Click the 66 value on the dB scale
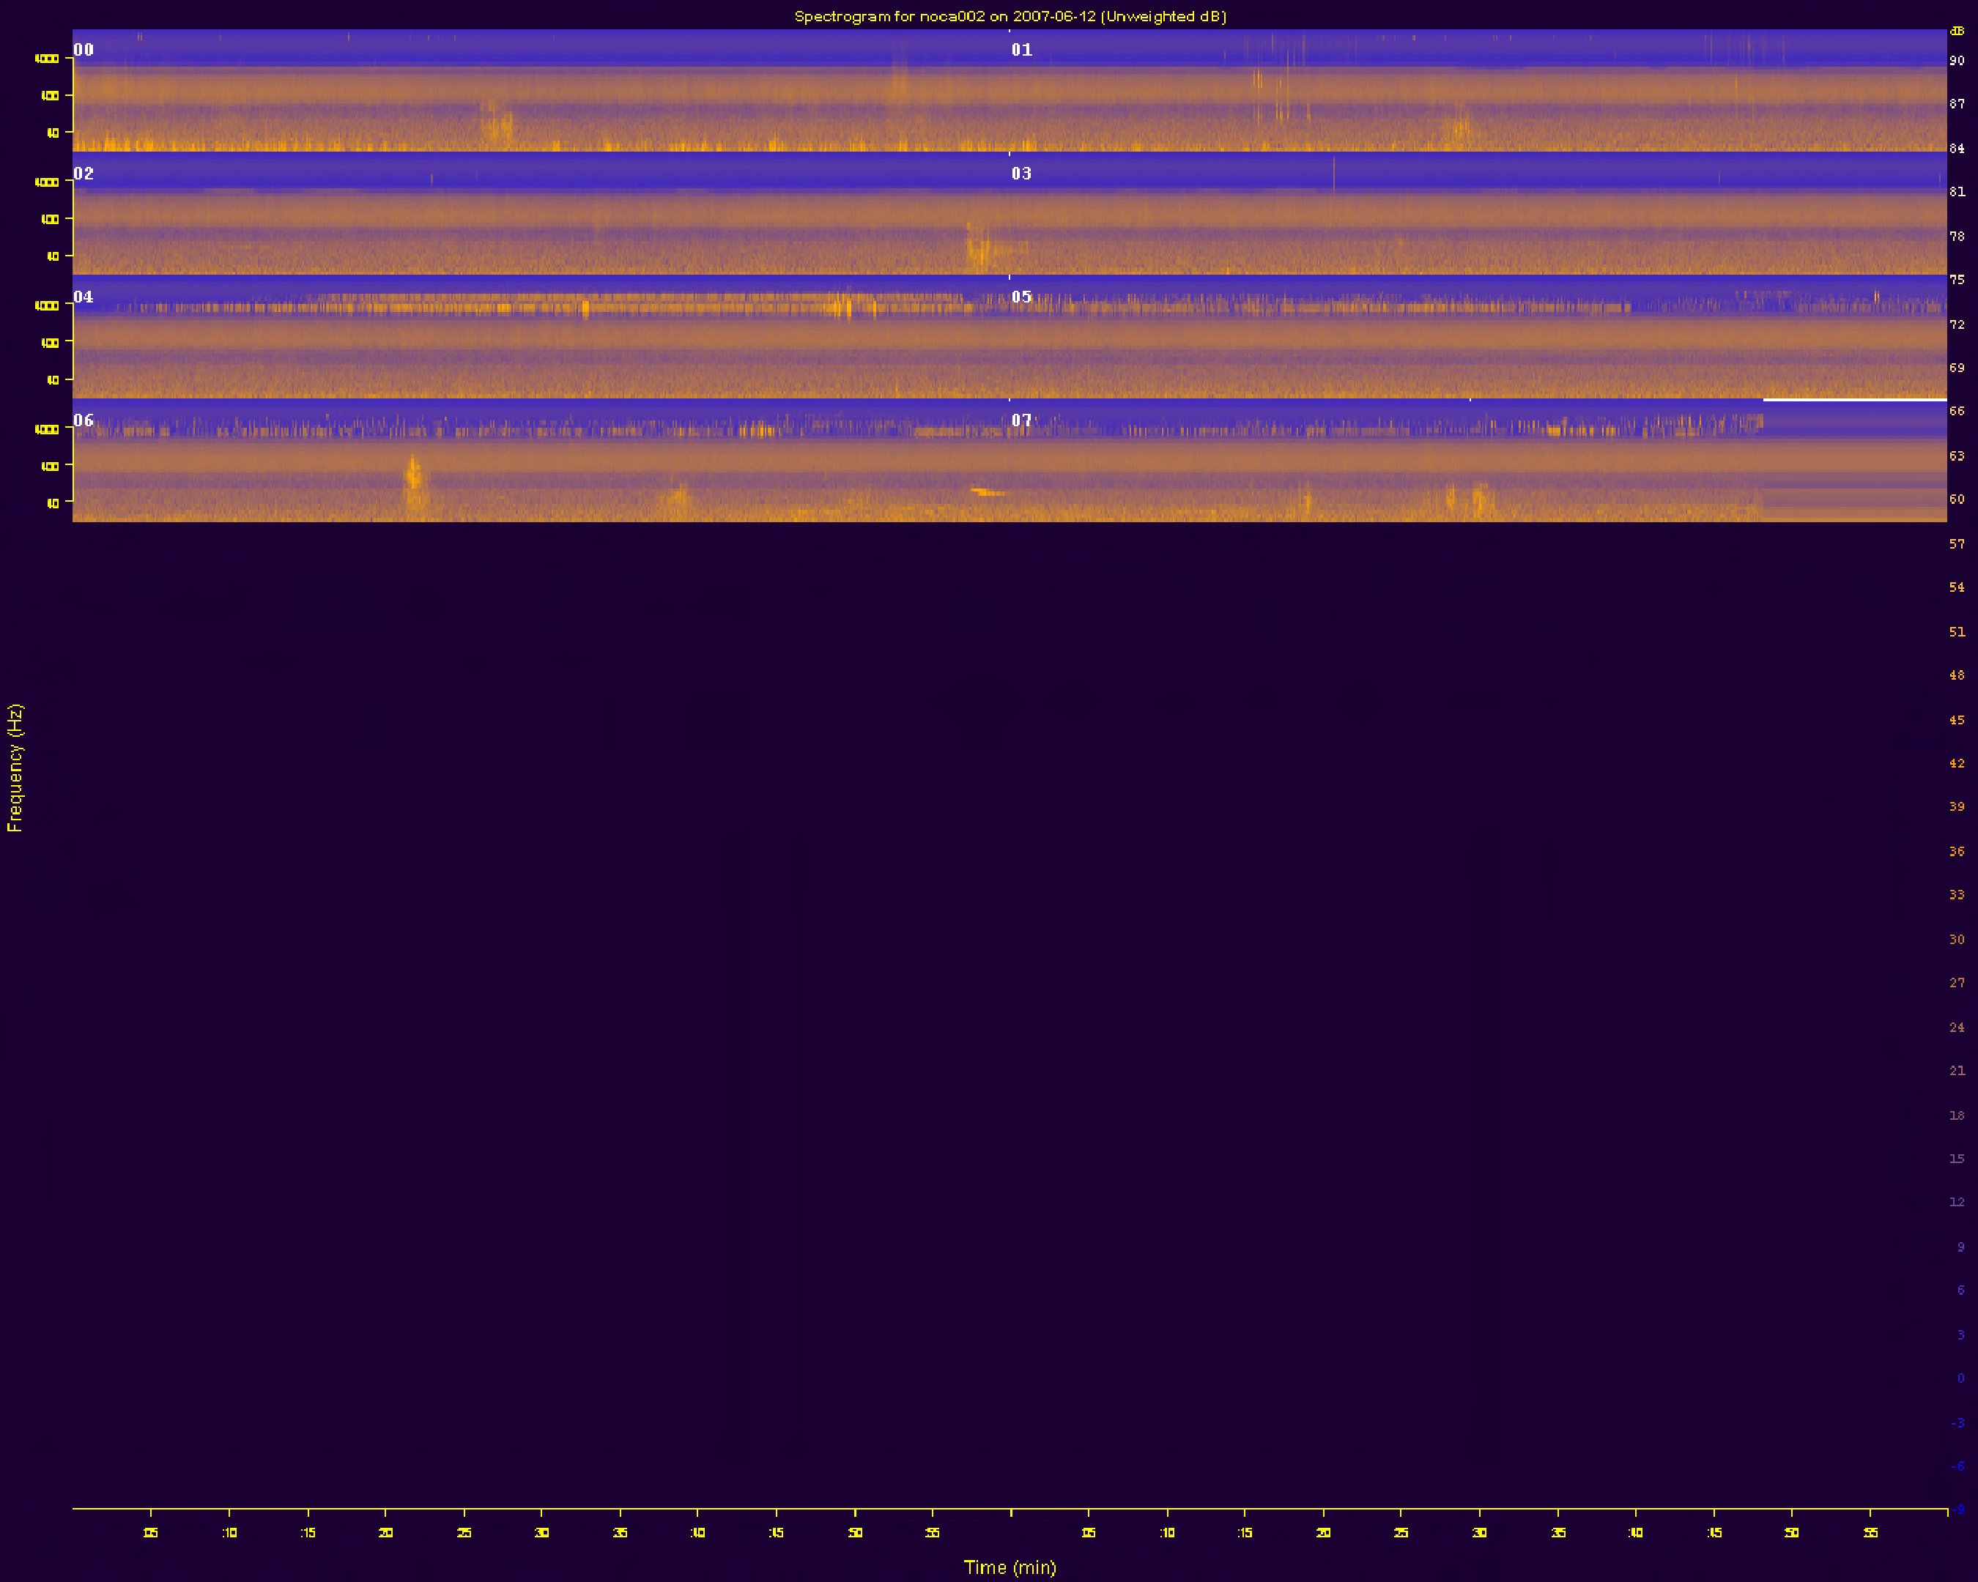The image size is (1978, 1582). [1957, 411]
